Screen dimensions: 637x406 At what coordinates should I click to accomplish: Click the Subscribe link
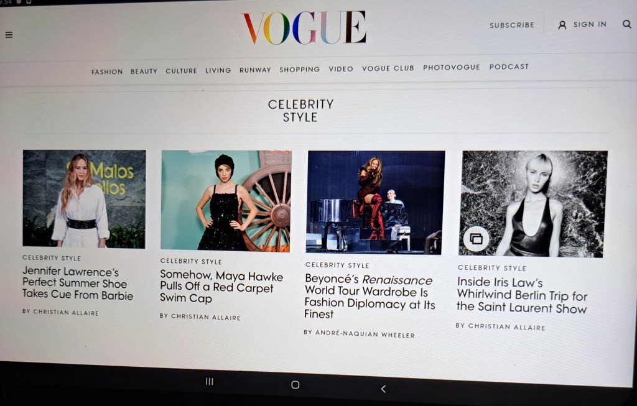[512, 25]
